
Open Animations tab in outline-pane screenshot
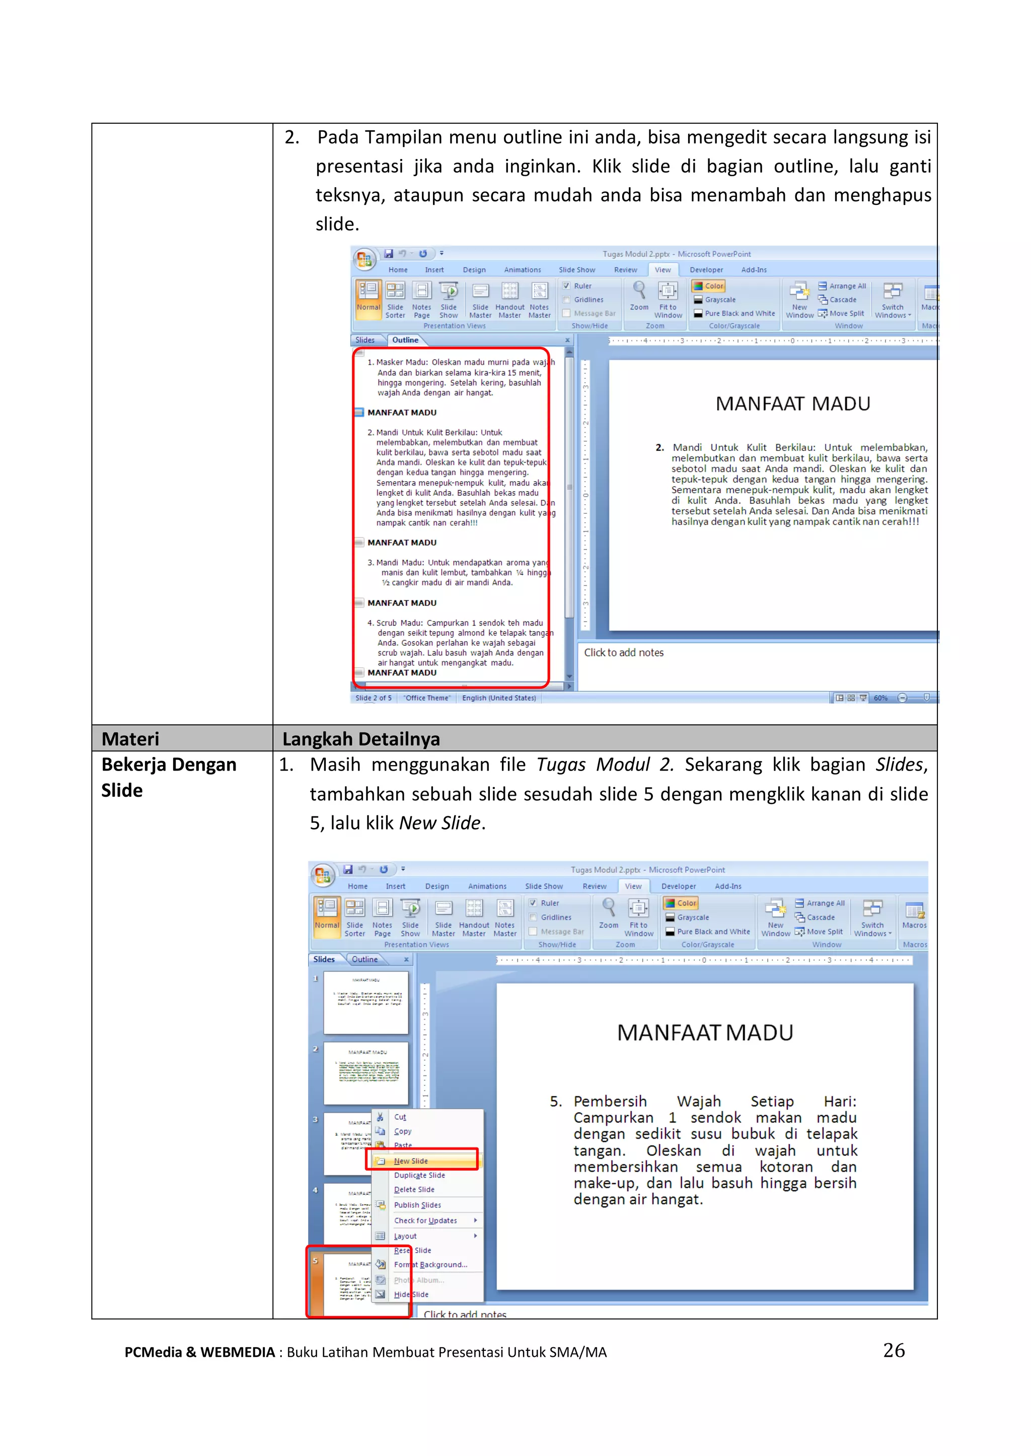[x=523, y=270]
